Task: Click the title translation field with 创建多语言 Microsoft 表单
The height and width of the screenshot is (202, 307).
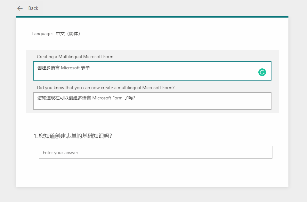Action: pos(152,71)
